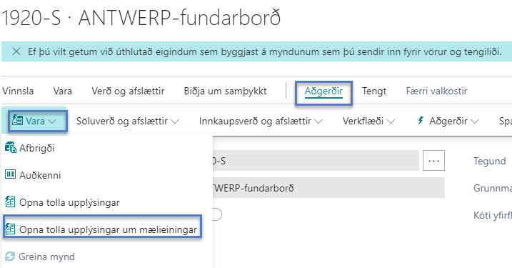The height and width of the screenshot is (268, 512).
Task: Select Færri valkostir link
Action: [x=436, y=91]
